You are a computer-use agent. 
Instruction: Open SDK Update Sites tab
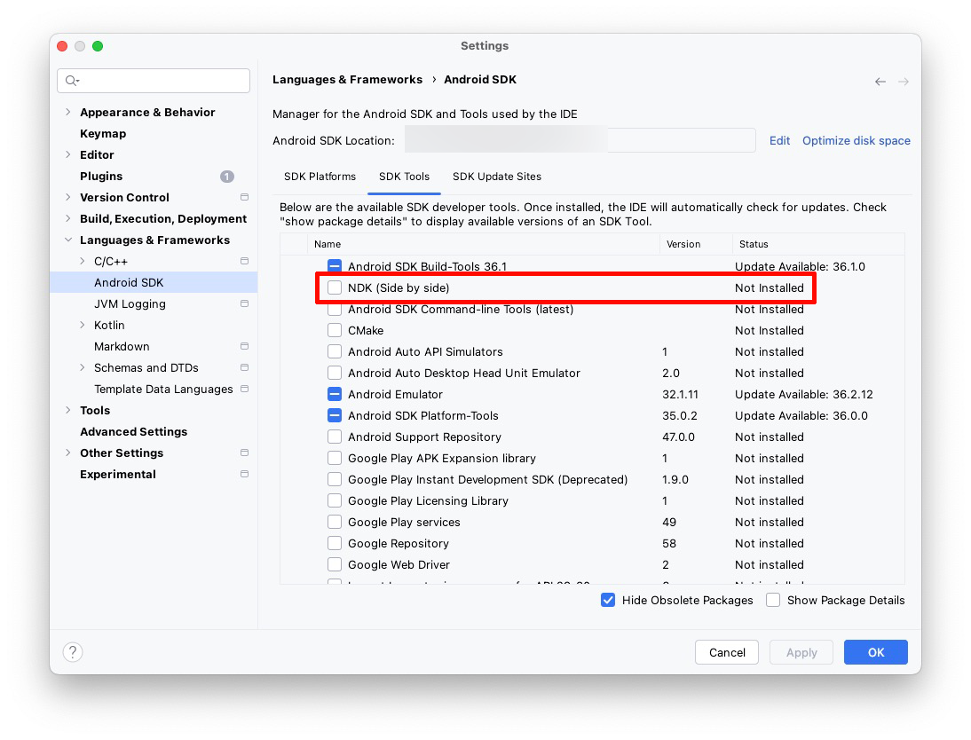[497, 177]
